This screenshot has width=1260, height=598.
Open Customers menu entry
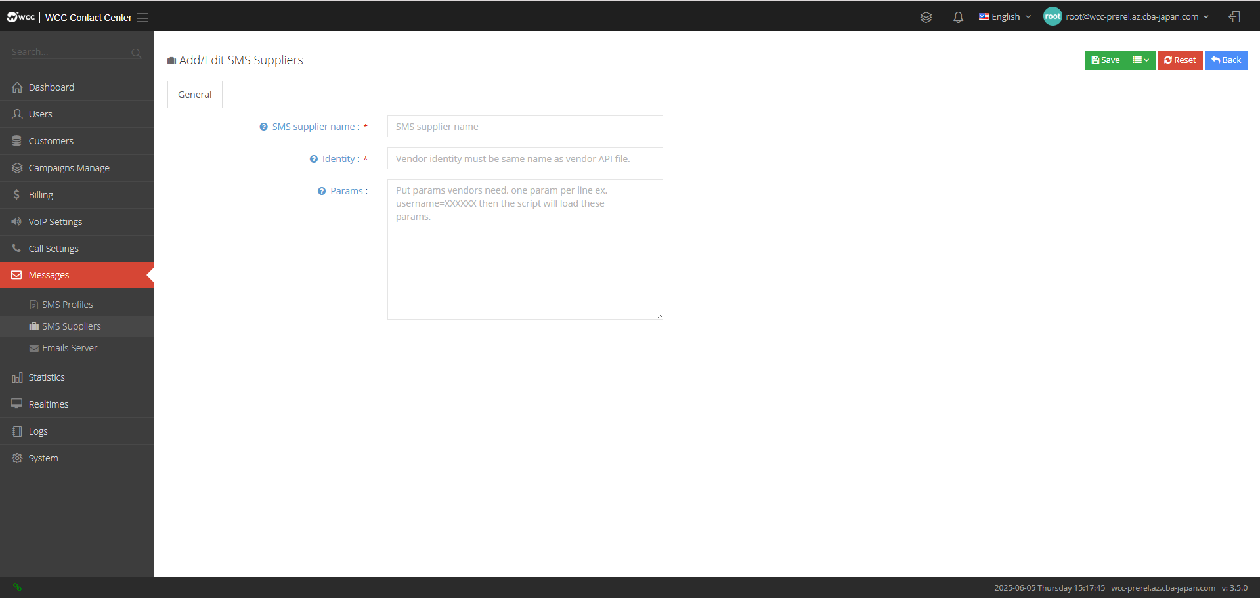coord(77,141)
